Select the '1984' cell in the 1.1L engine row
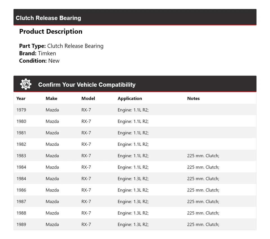Image resolution: width=270 pixels, height=239 pixels. tap(21, 167)
